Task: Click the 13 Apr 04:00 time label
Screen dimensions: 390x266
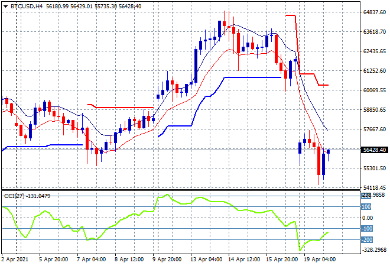Action: coord(206,259)
